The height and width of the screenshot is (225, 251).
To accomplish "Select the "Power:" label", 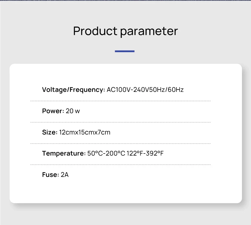I will 53,111.
